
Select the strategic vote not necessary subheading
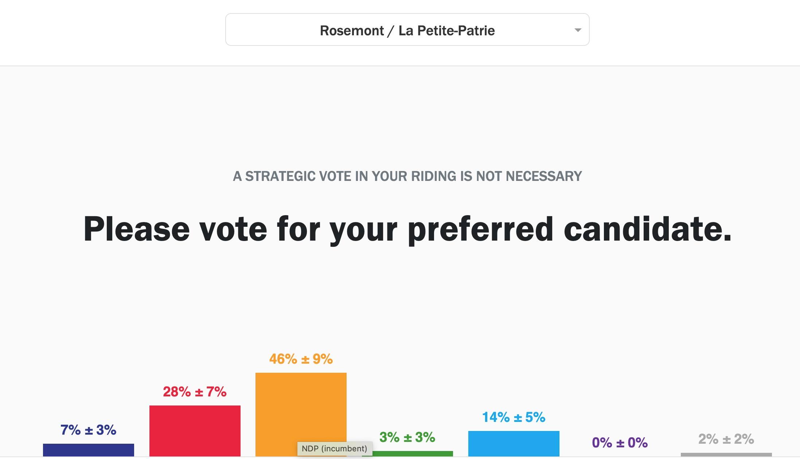pyautogui.click(x=407, y=176)
